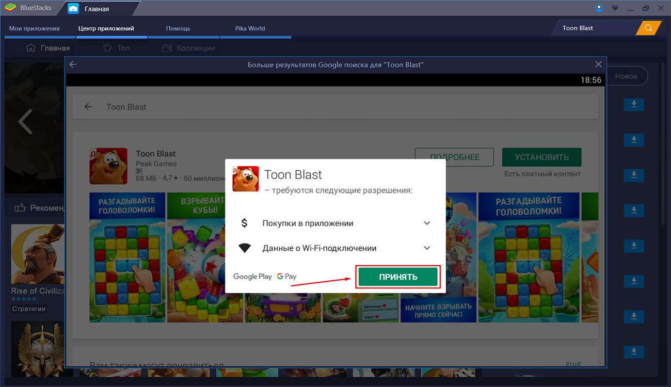Open ВЗРЫВАЙТЕ КУБЫ screenshot thumbnail
The width and height of the screenshot is (671, 387).
click(x=205, y=257)
